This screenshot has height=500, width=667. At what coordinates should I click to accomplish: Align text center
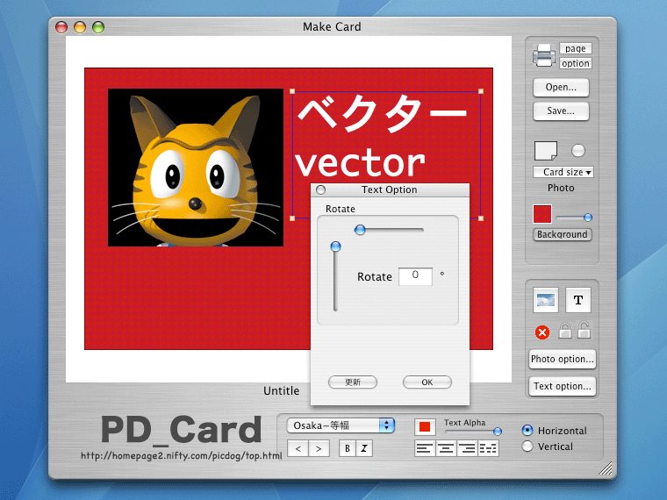pyautogui.click(x=446, y=448)
